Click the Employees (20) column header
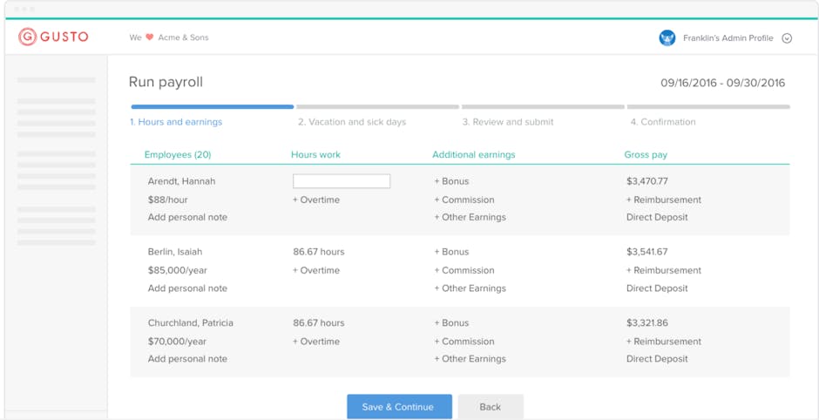 pos(178,155)
